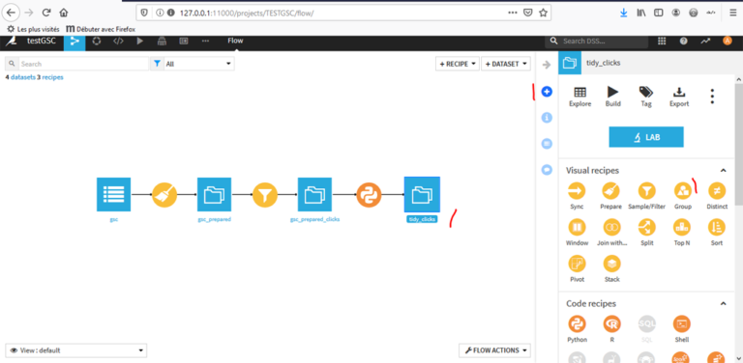
Task: Select the Prepare visual recipe icon
Action: click(610, 191)
